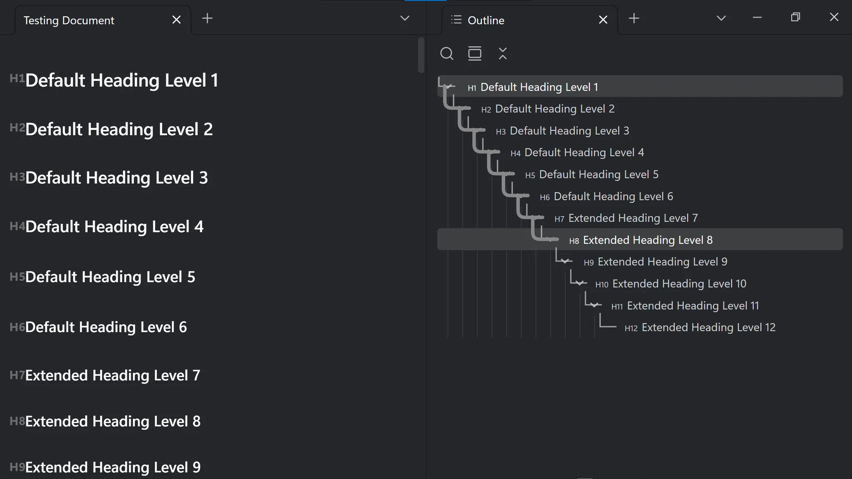
Task: Restore down the application window
Action: pos(795,17)
